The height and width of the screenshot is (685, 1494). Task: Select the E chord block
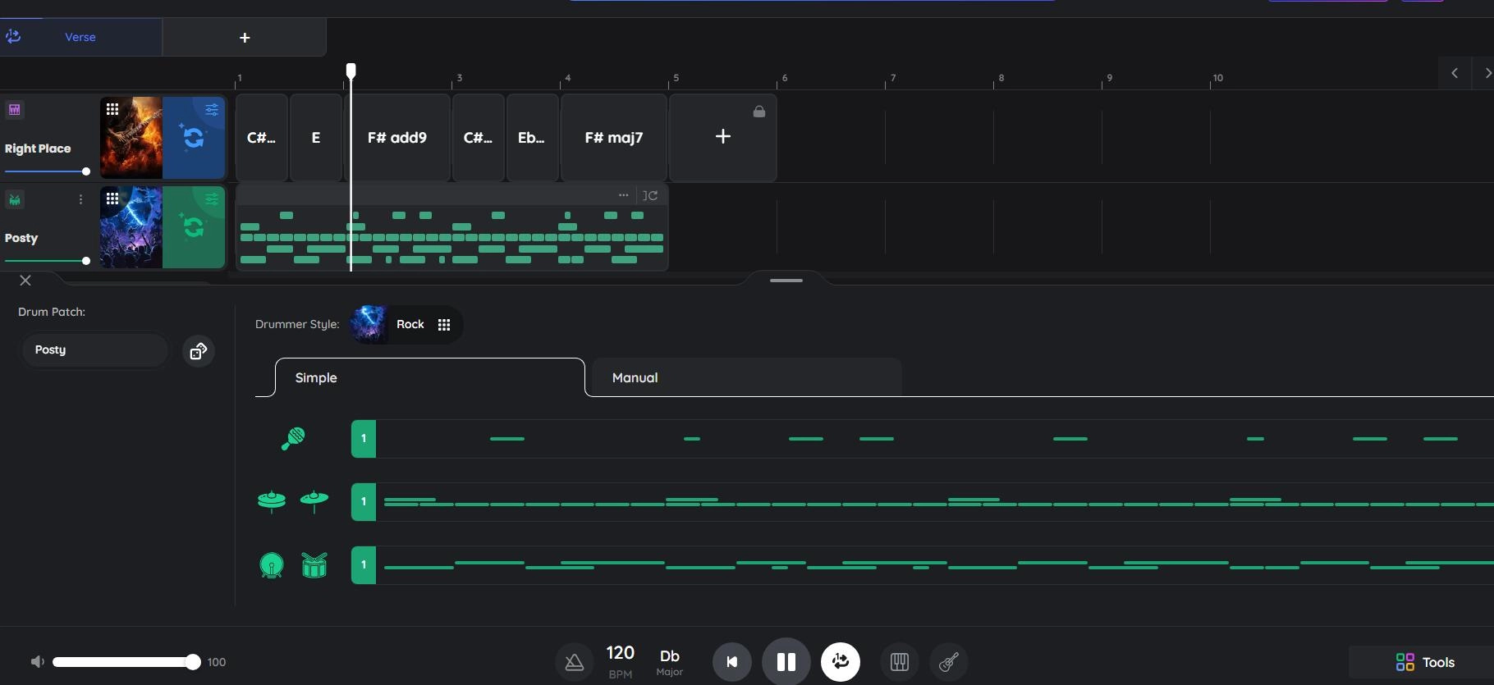[316, 138]
